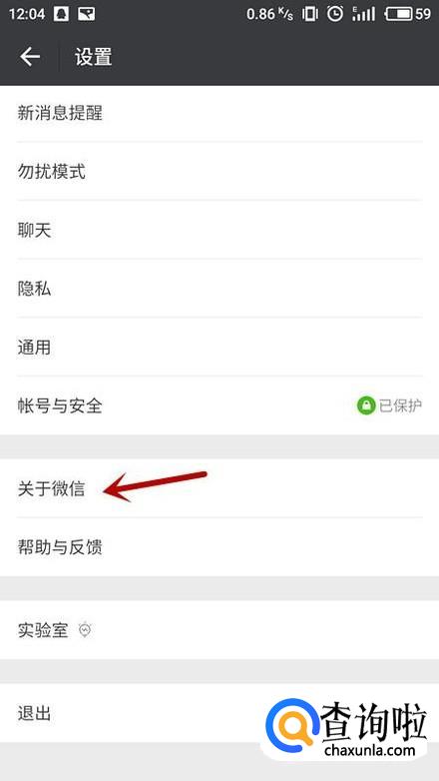The width and height of the screenshot is (439, 781).
Task: Open 实验室 entry
Action: point(219,630)
